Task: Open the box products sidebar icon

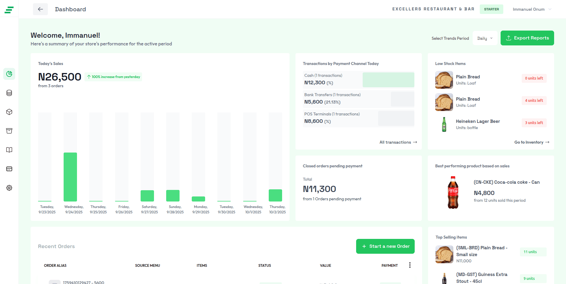Action: (9, 112)
